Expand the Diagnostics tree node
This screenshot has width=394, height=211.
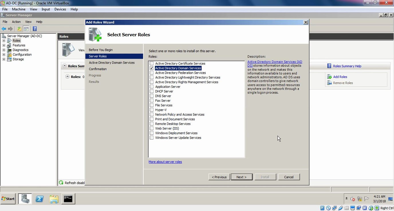pyautogui.click(x=4, y=50)
